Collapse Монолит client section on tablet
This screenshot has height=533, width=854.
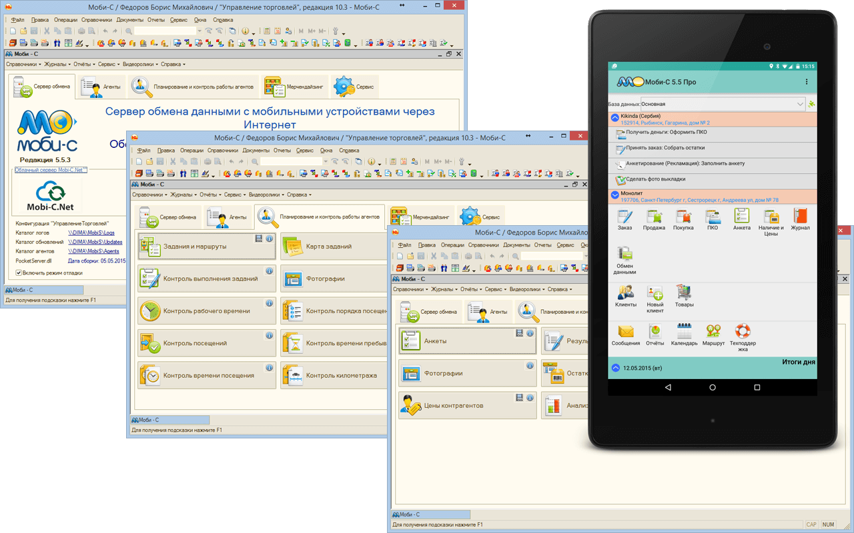[x=615, y=196]
